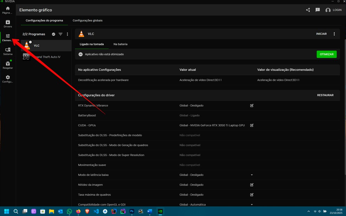Click the share icon in header
This screenshot has height=216, width=346.
pyautogui.click(x=308, y=10)
